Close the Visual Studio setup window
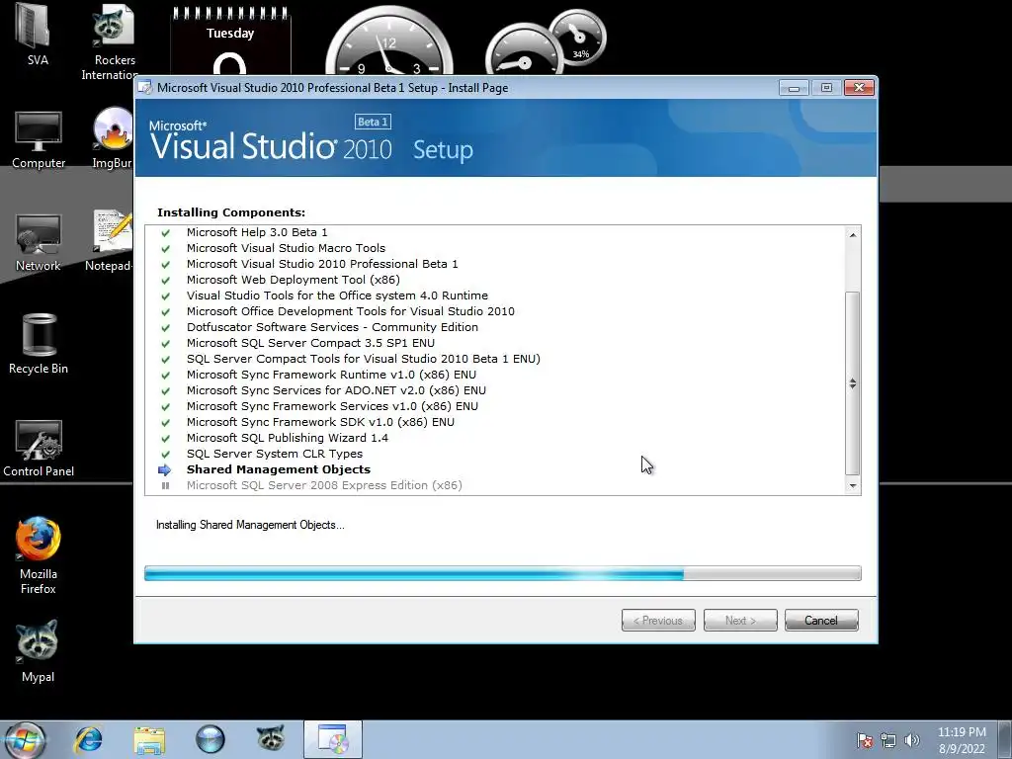 tap(859, 88)
